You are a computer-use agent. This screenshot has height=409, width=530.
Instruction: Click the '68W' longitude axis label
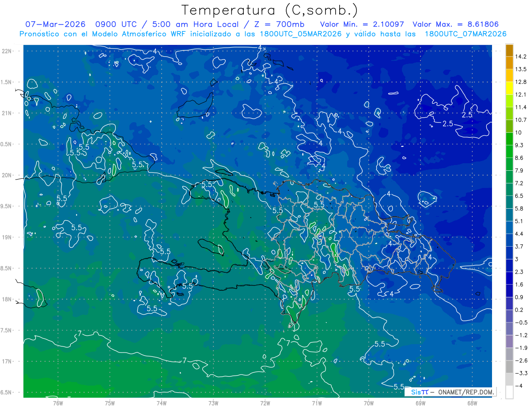coord(472,403)
